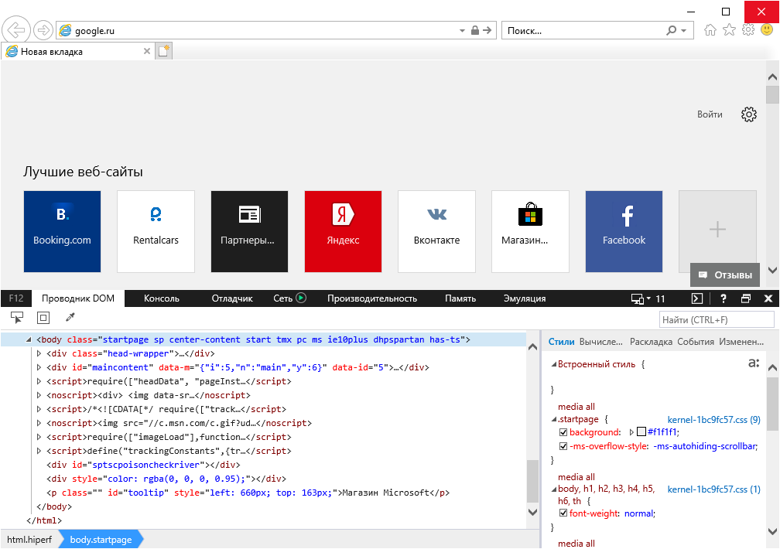Click the security lock icon in address bar
Screen dimensions: 780x549
point(475,30)
